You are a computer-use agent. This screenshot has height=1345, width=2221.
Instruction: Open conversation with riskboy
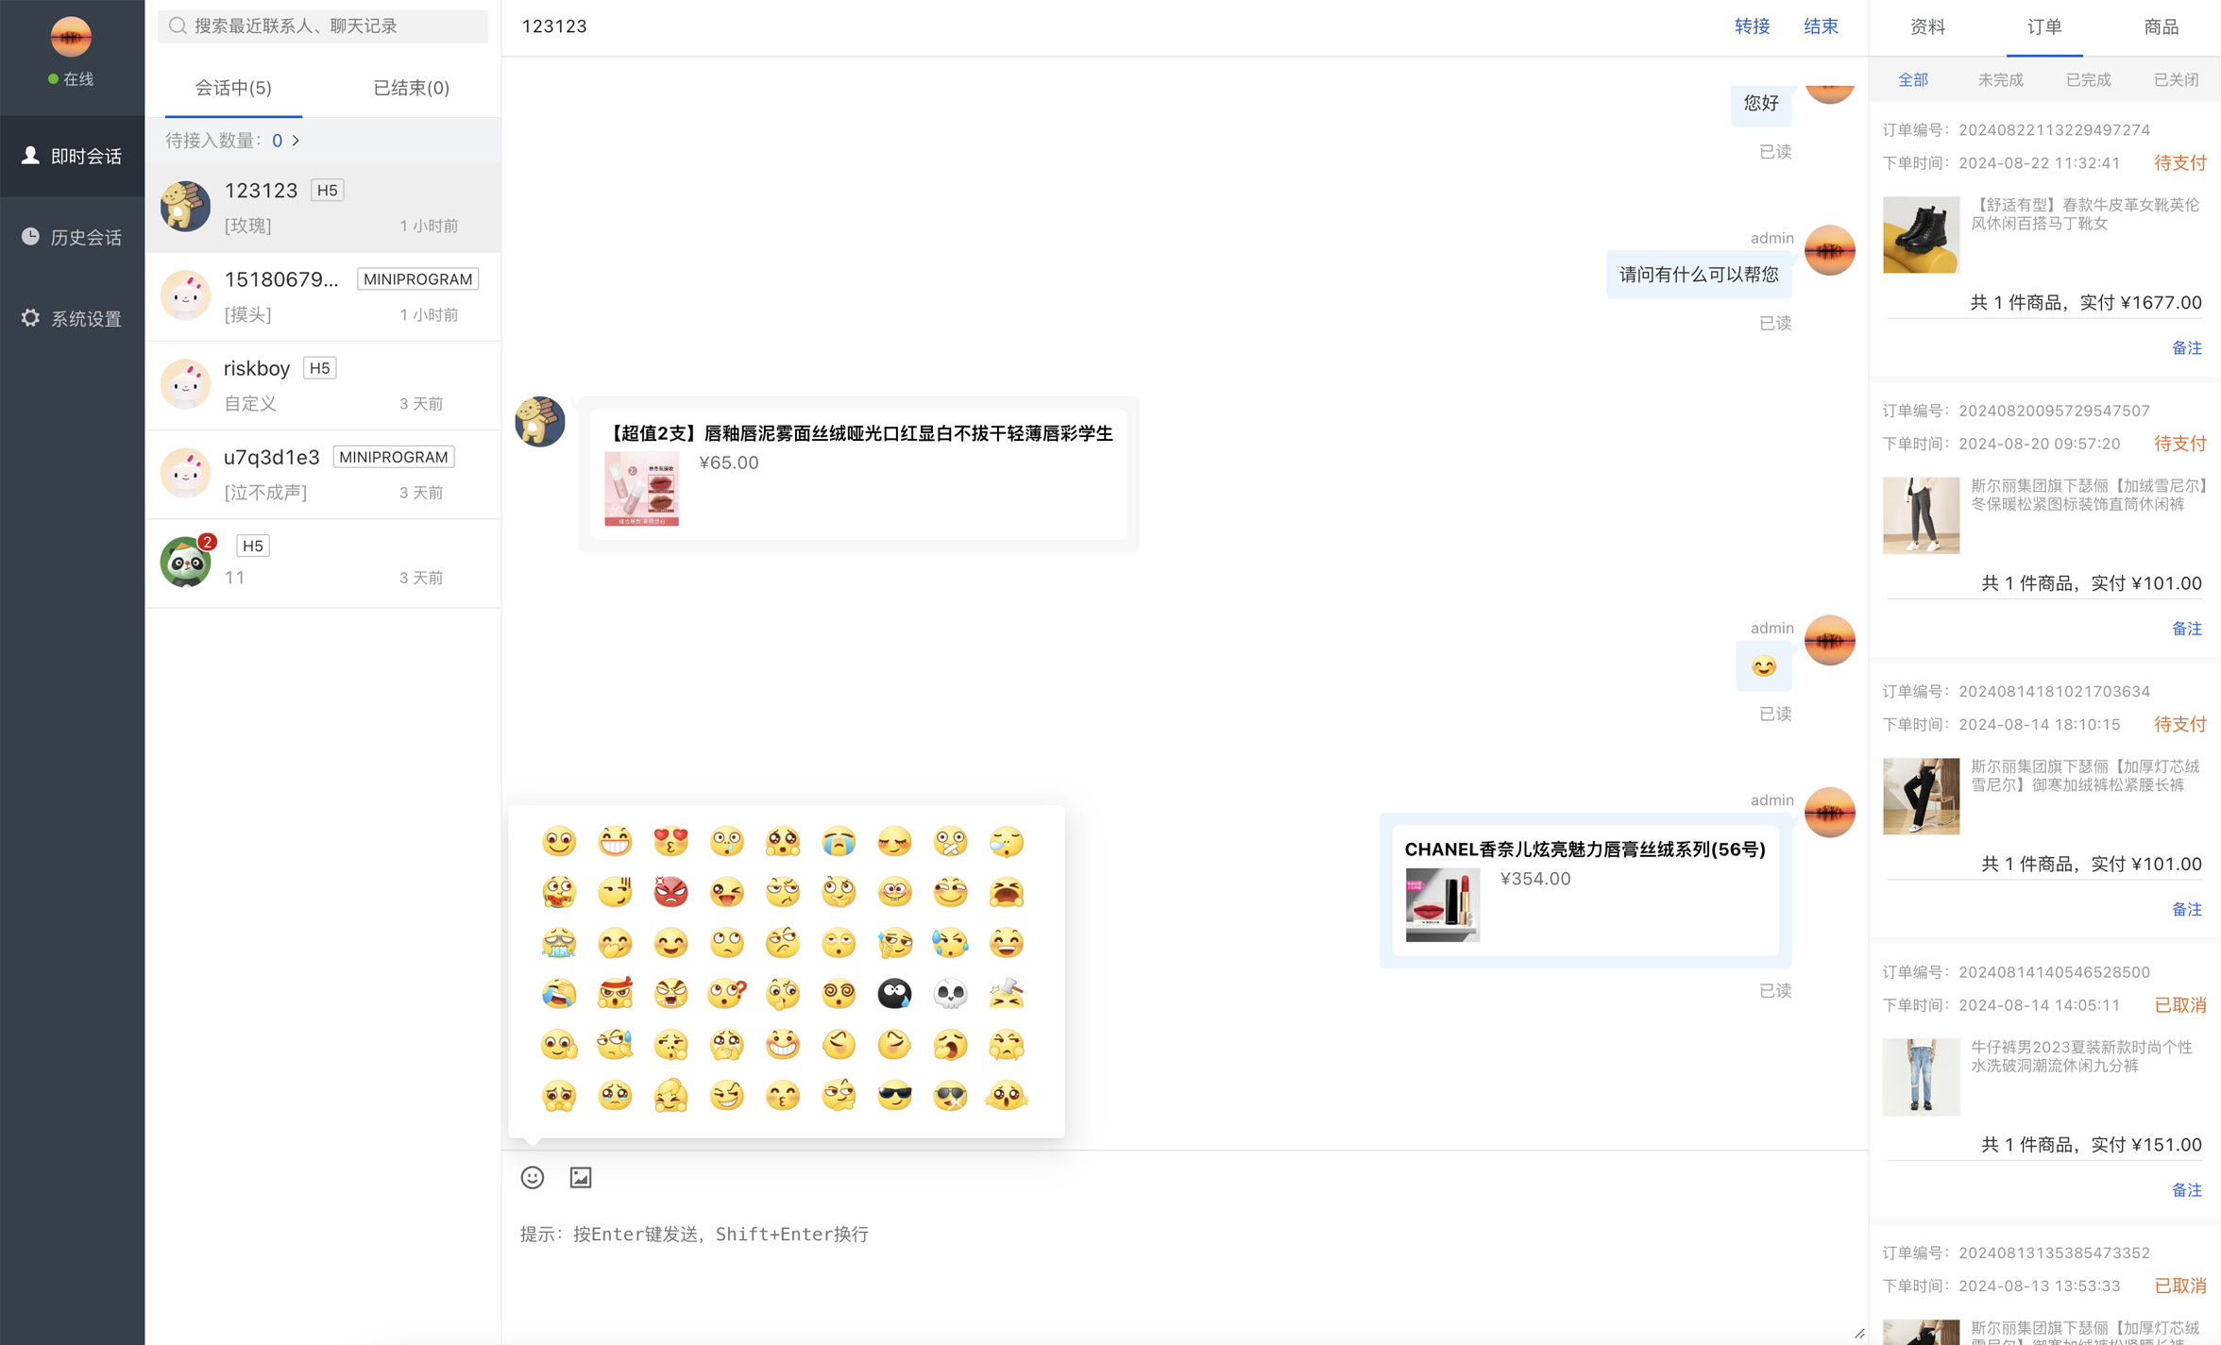tap(323, 385)
